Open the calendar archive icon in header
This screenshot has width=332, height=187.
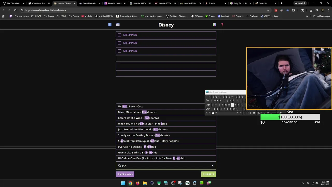coord(118,25)
